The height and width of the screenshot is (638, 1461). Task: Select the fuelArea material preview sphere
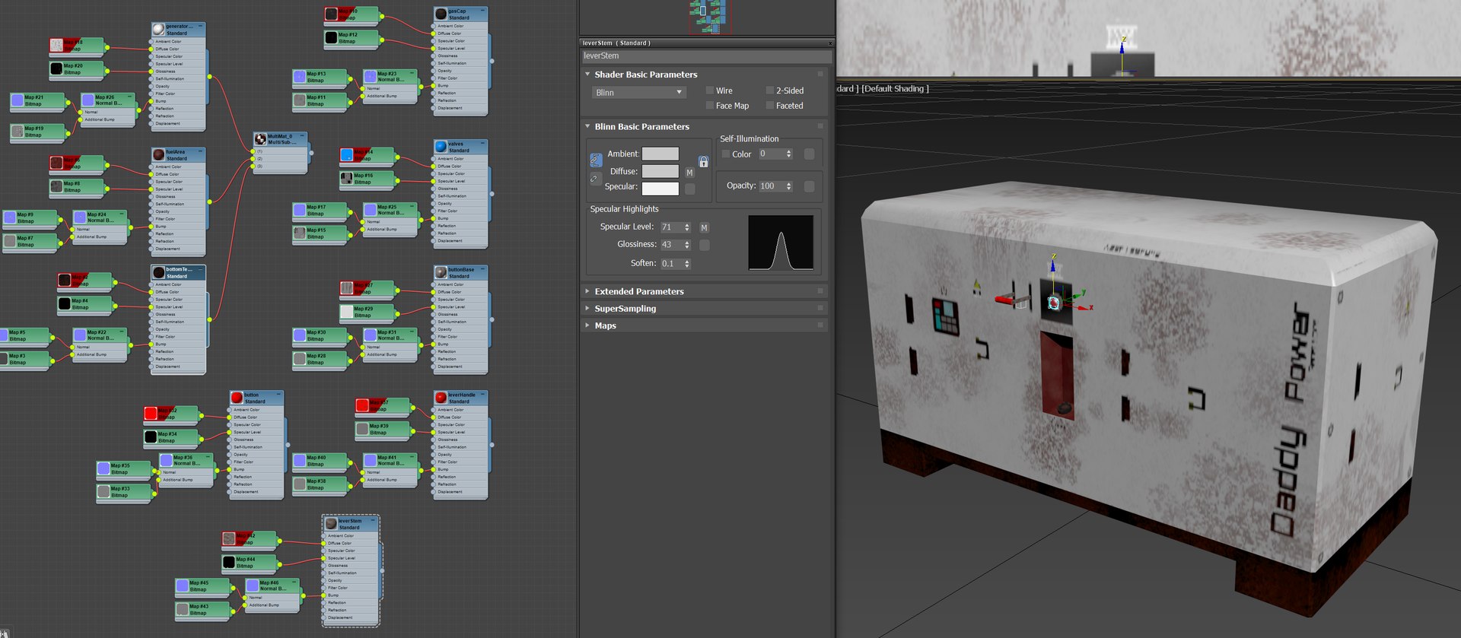pyautogui.click(x=158, y=154)
